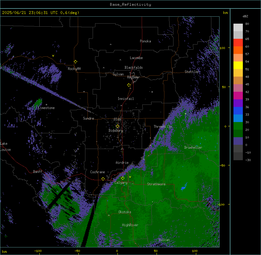Click the yellow V marker northwest of RockyMH
Screen dimensions: 261x255
(53, 56)
